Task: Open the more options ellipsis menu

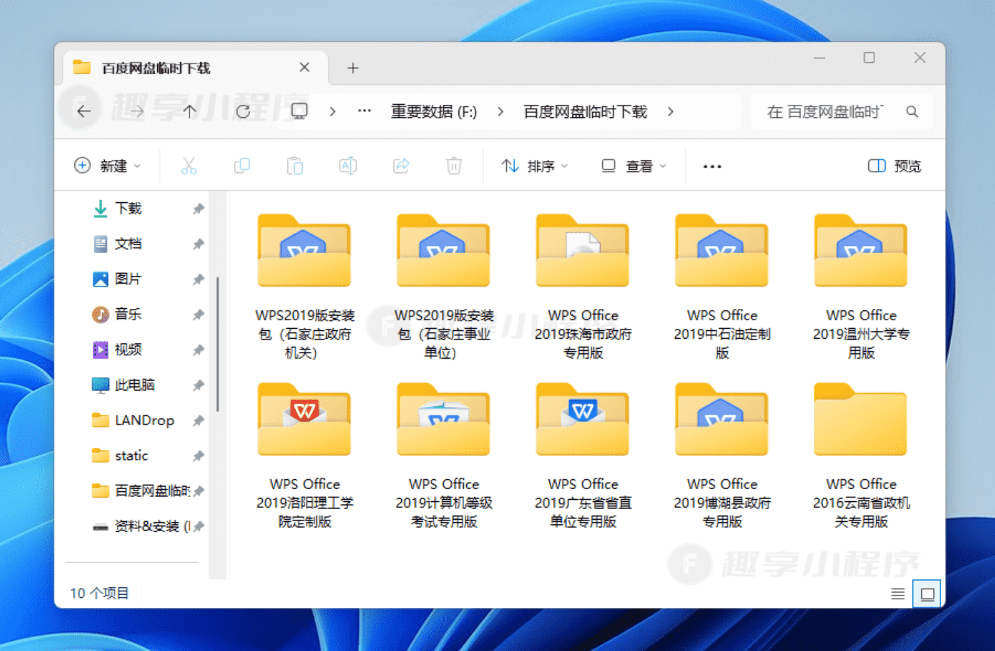Action: point(711,166)
